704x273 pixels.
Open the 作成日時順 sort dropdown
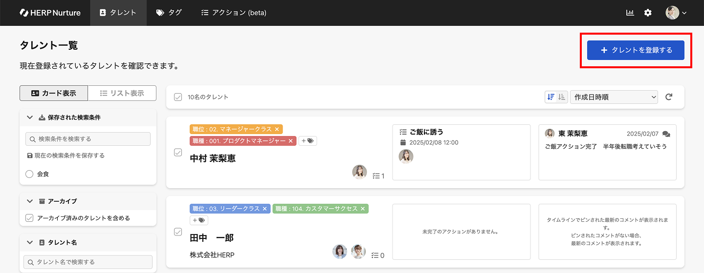point(614,97)
